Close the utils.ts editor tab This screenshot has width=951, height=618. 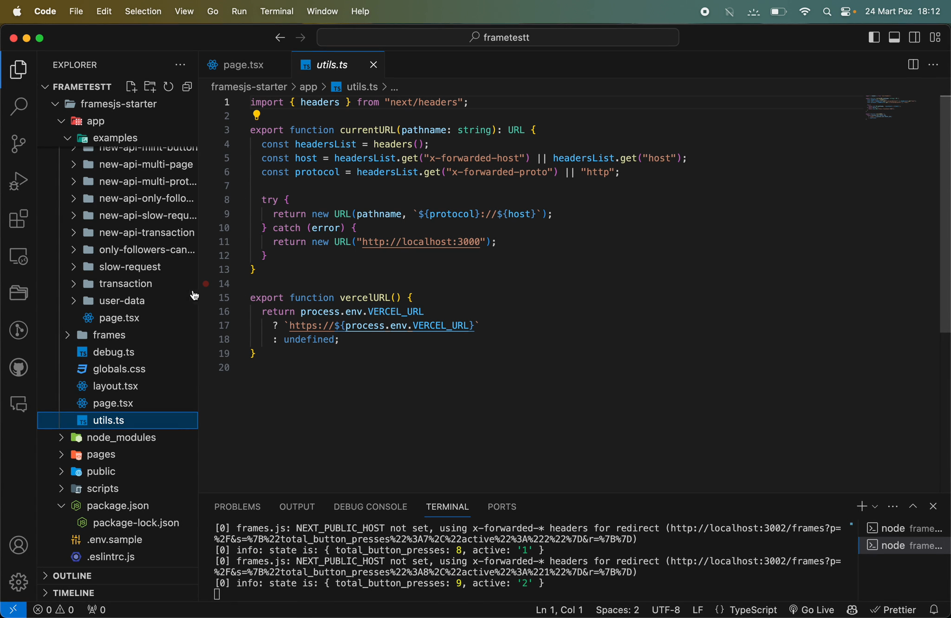[x=373, y=64]
